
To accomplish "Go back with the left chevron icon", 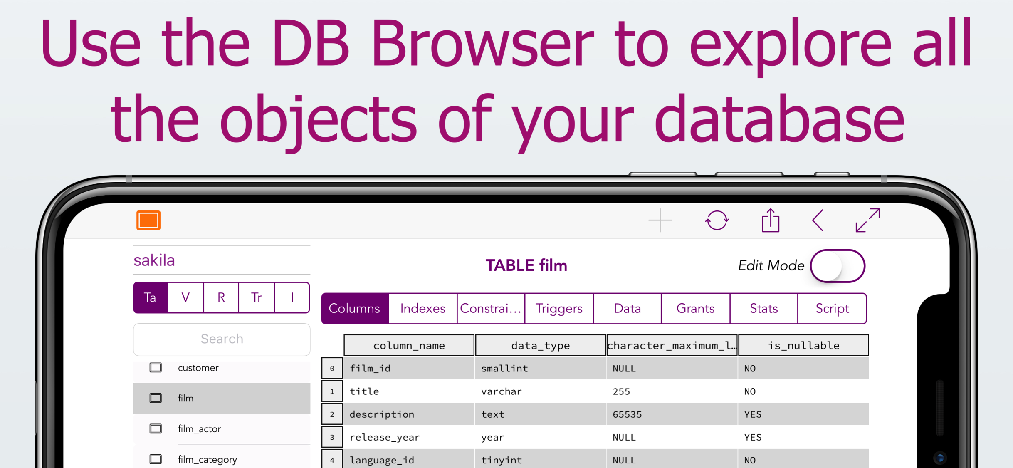I will click(x=818, y=220).
